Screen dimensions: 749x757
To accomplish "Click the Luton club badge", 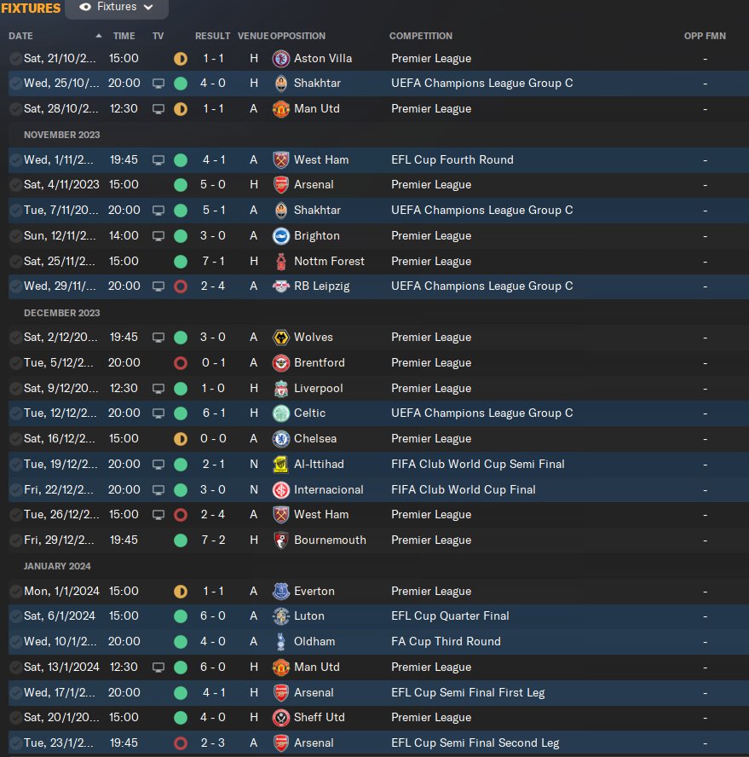I will [x=281, y=616].
